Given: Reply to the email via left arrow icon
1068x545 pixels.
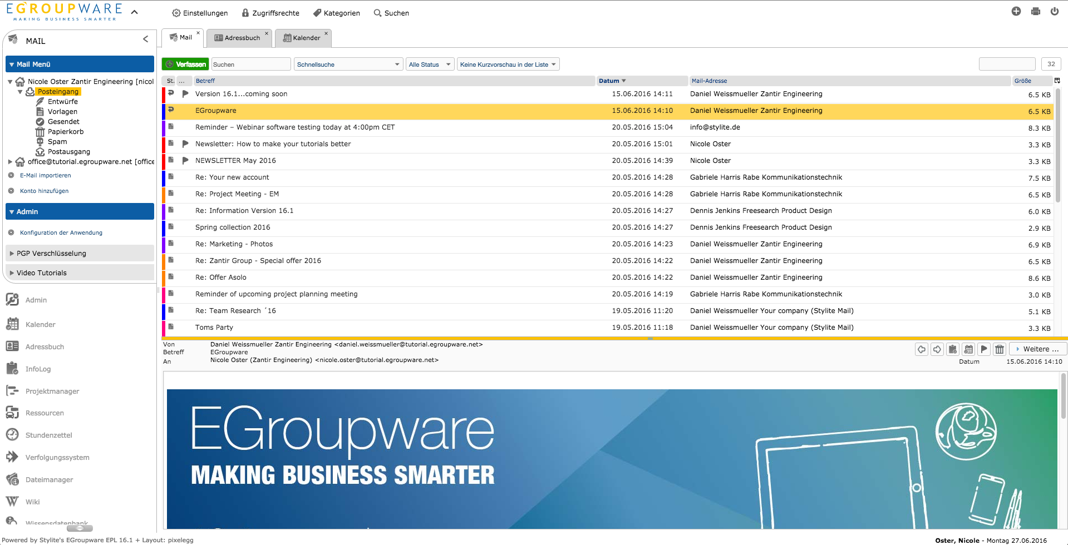Looking at the screenshot, I should [922, 349].
